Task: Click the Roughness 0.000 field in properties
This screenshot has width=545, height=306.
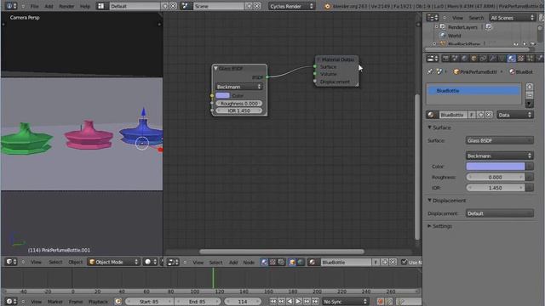Action: tap(496, 178)
